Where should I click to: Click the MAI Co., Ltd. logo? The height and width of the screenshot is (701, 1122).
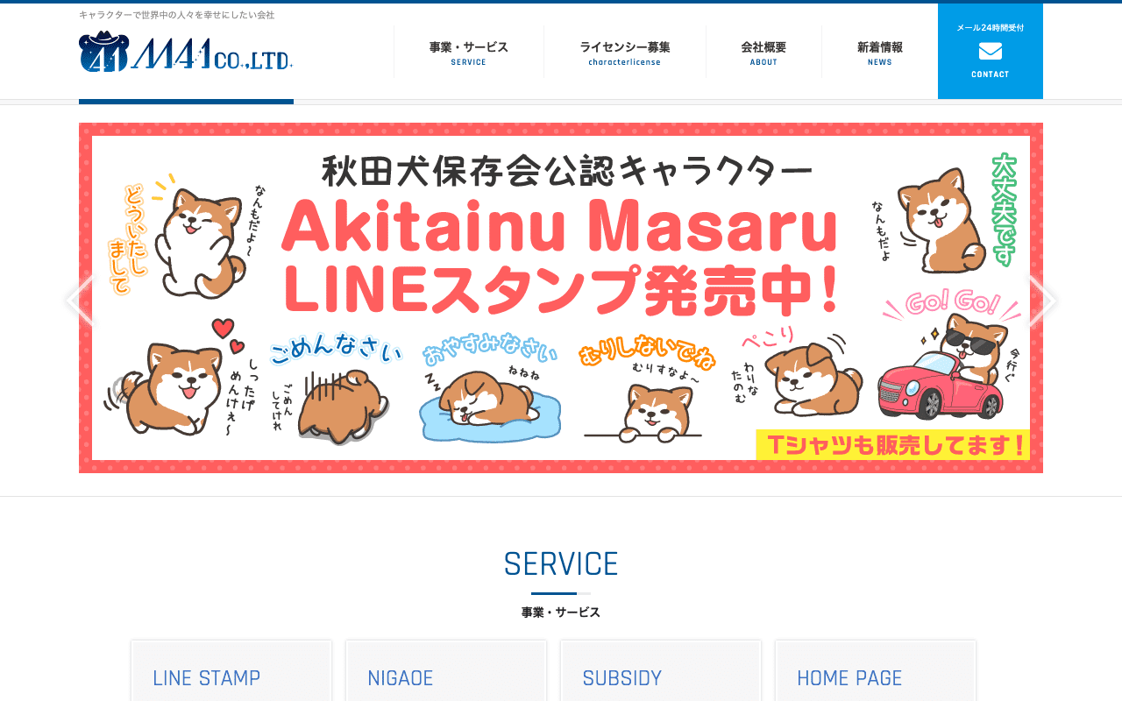click(186, 52)
